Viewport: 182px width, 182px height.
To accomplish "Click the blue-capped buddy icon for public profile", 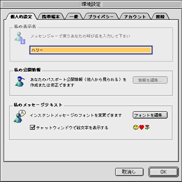I will tap(20, 82).
